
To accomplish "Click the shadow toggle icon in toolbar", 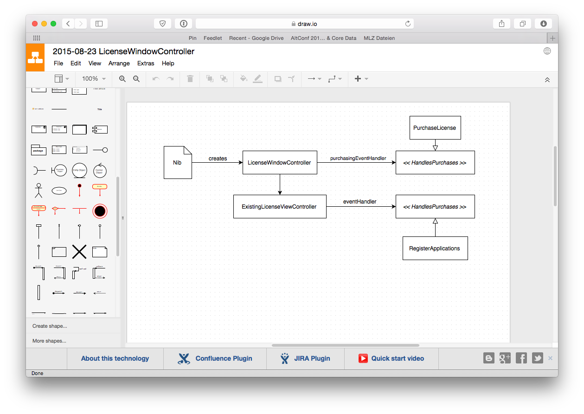I will tap(277, 79).
